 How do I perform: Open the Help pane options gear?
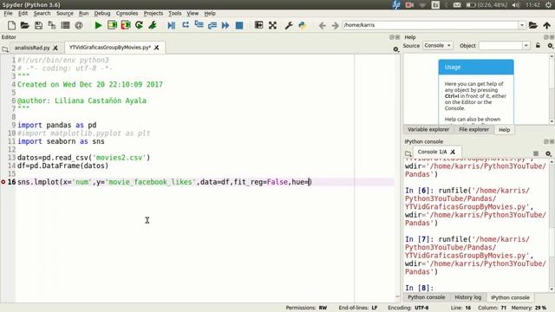coord(550,46)
